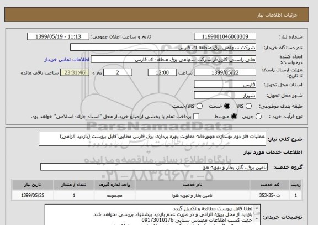The image size is (318, 225).
Task: Select the کالا/خدمت radio button
Action: (x=199, y=106)
